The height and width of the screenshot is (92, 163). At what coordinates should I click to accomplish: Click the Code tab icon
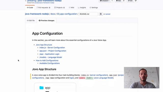(x=28, y=8)
